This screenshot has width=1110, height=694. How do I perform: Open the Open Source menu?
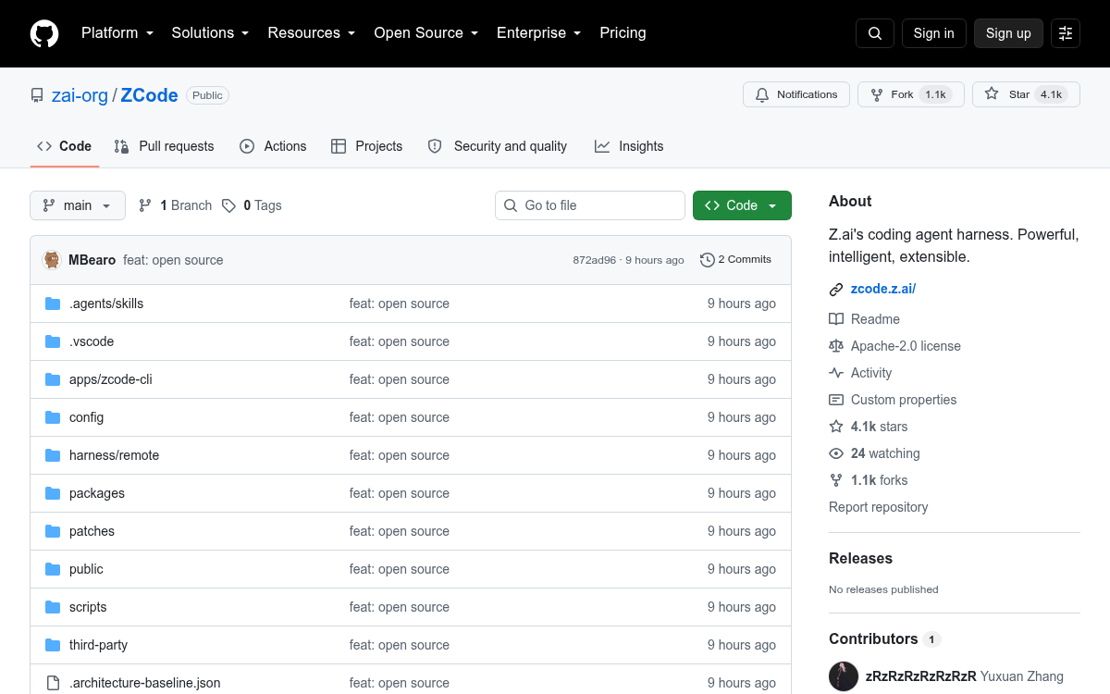(425, 33)
